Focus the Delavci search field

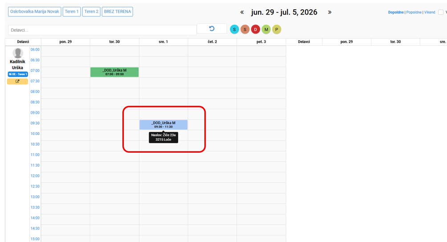(x=102, y=30)
